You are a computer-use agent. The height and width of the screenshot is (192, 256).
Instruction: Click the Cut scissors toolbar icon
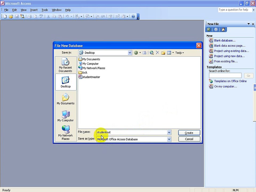48,17
